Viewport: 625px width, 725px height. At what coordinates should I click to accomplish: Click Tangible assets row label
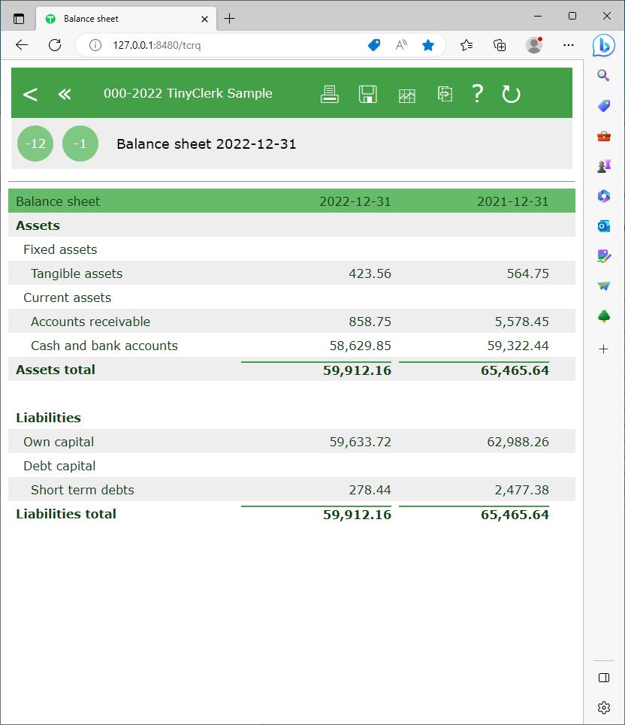[x=77, y=273]
